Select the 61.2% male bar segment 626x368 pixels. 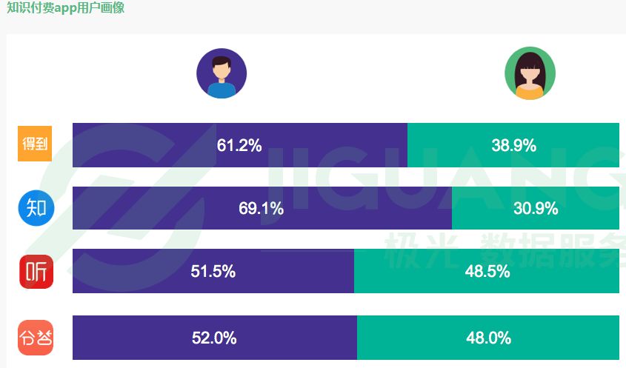(148, 145)
